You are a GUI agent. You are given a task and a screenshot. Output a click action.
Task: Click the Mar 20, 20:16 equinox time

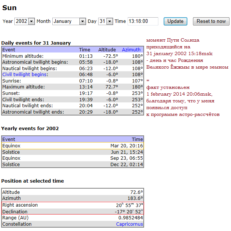point(127,146)
